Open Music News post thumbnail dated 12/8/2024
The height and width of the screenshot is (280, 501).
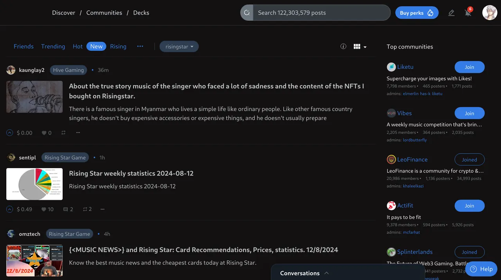click(x=34, y=260)
